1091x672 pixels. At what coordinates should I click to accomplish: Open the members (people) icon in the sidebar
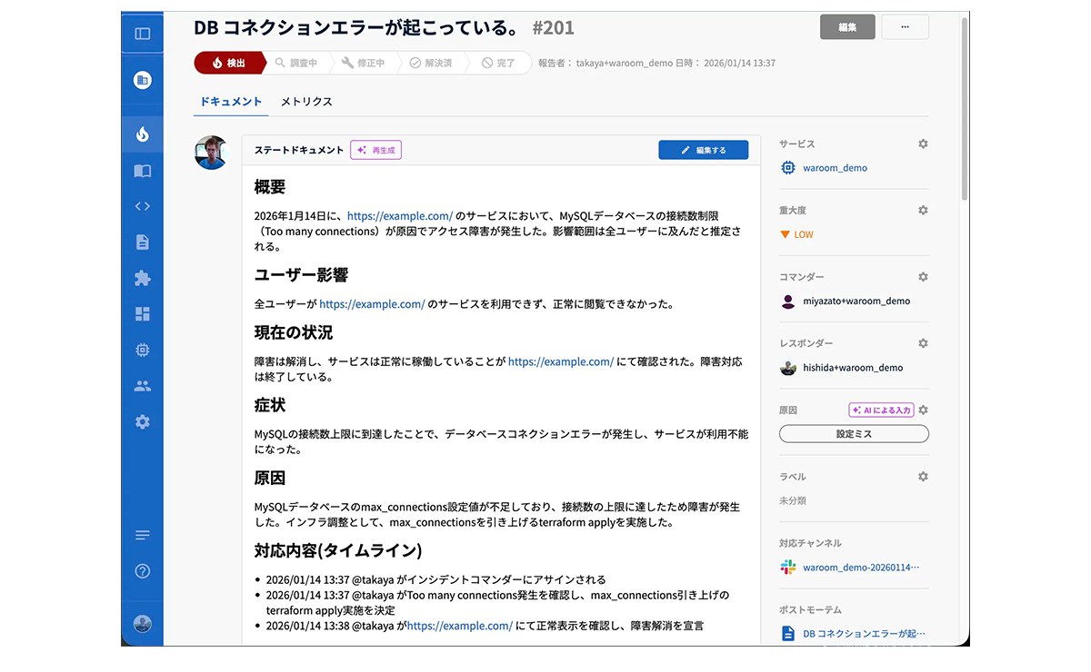pyautogui.click(x=143, y=386)
